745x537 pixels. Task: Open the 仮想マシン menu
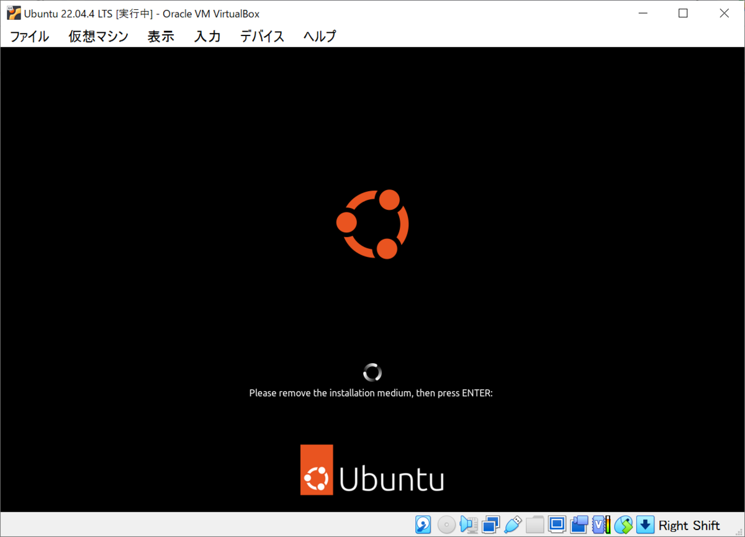tap(98, 36)
